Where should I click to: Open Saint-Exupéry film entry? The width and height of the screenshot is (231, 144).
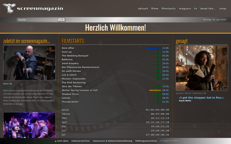click(70, 63)
